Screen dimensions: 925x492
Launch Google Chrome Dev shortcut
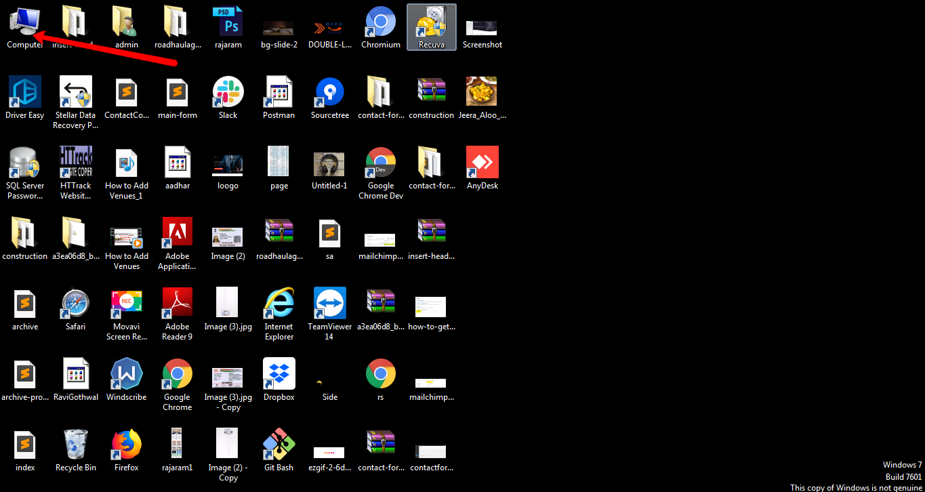(381, 173)
